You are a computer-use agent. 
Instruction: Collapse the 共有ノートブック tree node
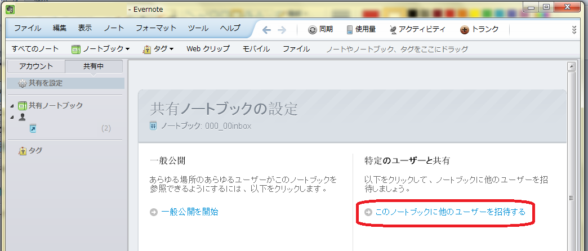pyautogui.click(x=12, y=106)
